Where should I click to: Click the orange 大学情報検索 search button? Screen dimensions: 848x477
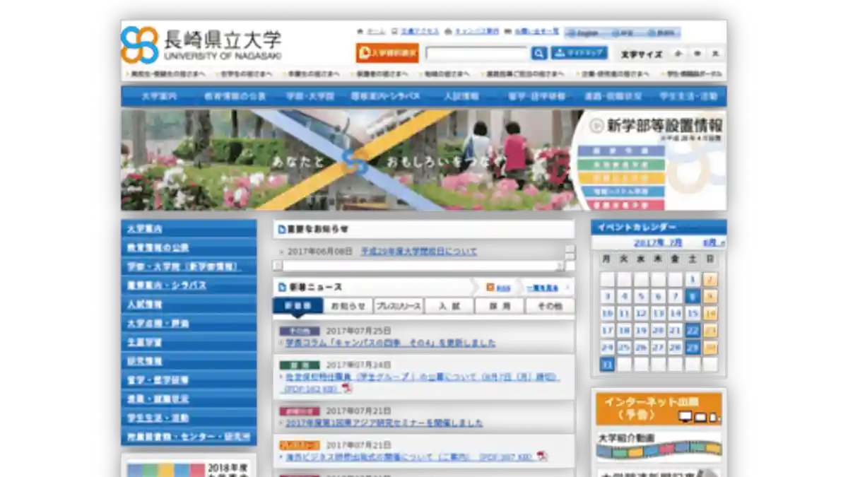pos(387,52)
